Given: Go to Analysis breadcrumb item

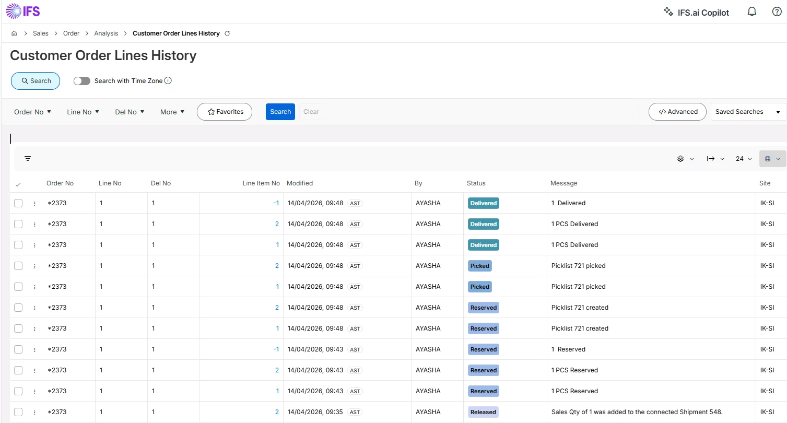Looking at the screenshot, I should (x=106, y=33).
